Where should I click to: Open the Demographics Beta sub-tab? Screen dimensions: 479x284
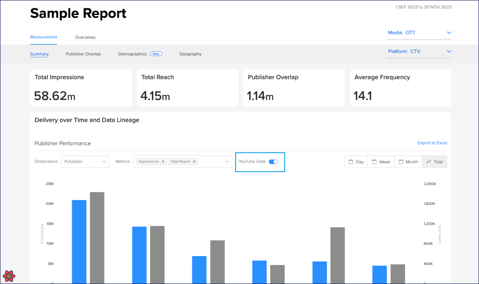140,54
